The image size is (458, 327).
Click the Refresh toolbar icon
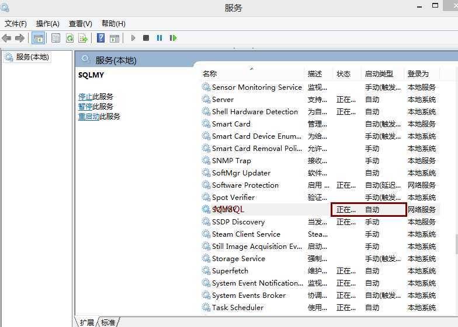pos(70,38)
